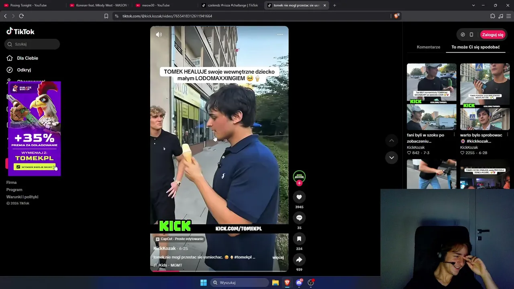514x289 pixels.
Task: Open the 'fani byli w szoku' recommended video
Action: [432, 97]
